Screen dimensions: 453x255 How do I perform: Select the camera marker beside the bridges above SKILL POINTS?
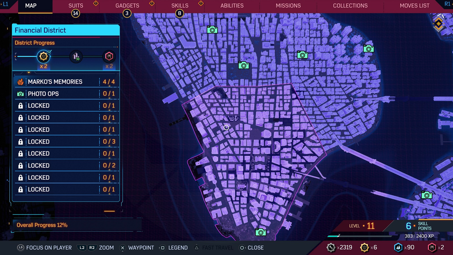tap(427, 195)
